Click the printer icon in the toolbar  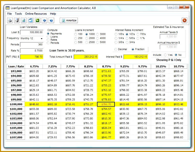coord(10,20)
